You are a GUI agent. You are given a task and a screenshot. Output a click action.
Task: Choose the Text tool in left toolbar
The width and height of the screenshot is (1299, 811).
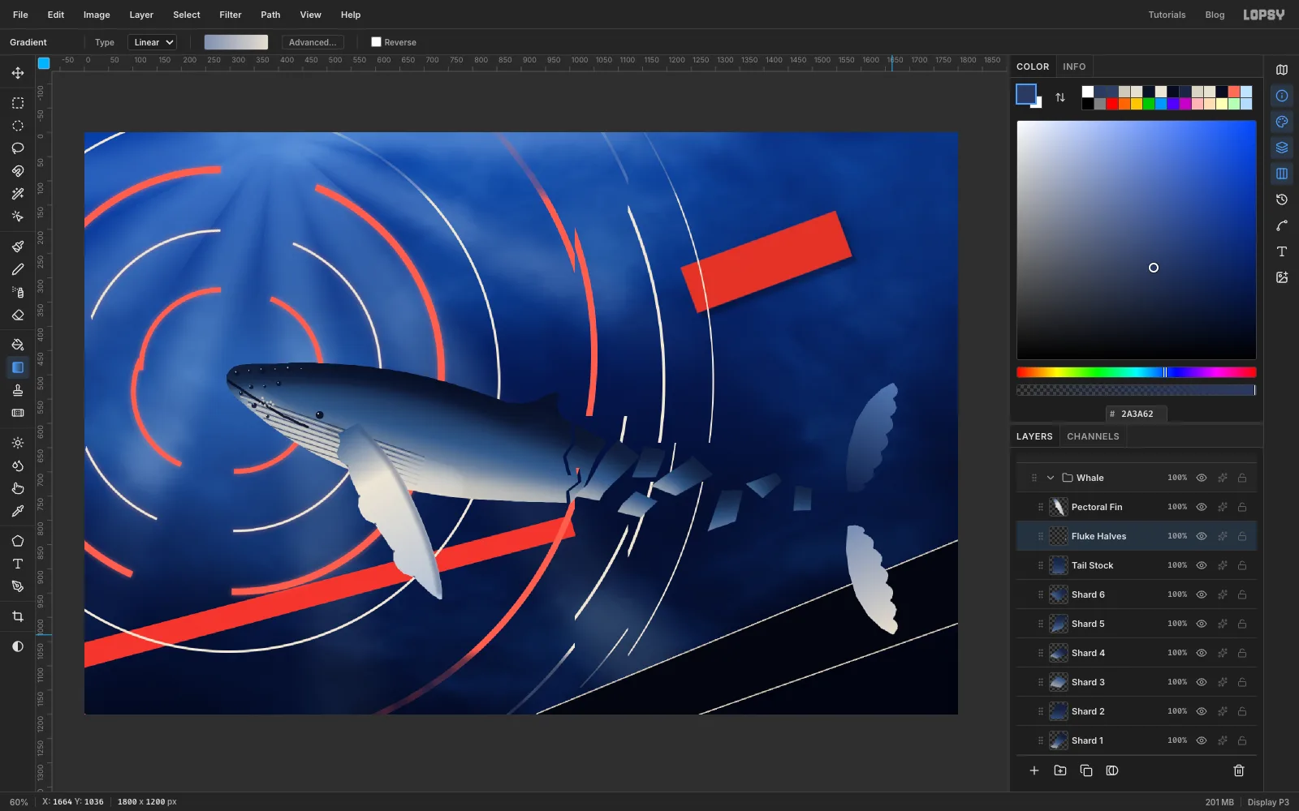point(18,564)
